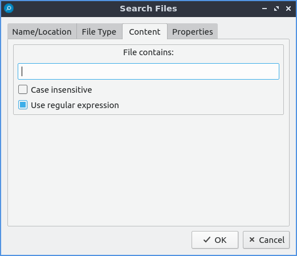Click the checkmark icon on OK
Screen dimensions: 297x256
(207, 240)
